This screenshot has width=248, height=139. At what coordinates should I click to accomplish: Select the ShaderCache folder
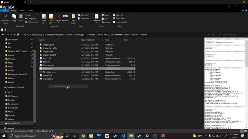(48, 45)
